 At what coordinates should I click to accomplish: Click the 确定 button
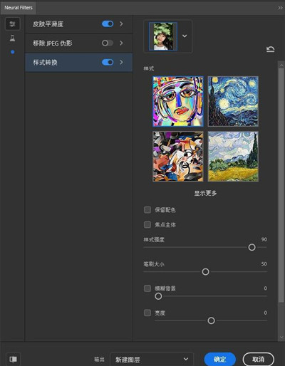click(219, 359)
